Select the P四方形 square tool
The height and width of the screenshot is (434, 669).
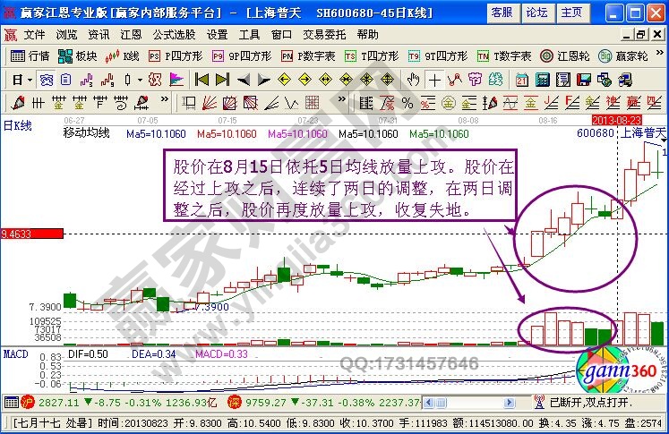tap(176, 55)
